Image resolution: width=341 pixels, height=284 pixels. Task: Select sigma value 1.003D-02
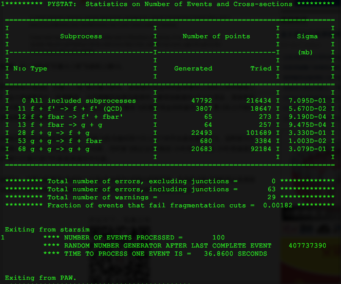(x=307, y=141)
